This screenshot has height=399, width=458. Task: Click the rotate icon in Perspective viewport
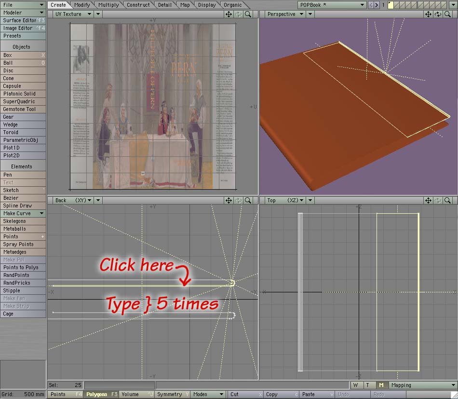438,14
